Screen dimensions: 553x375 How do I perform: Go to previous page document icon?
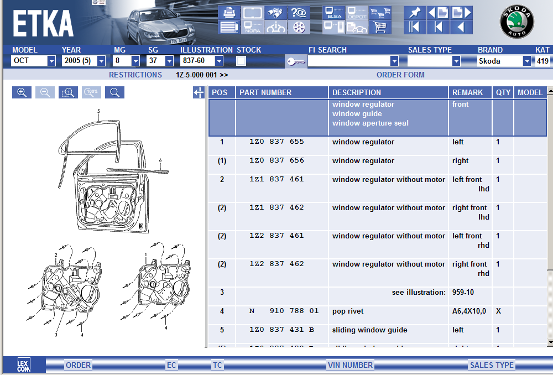pos(438,13)
